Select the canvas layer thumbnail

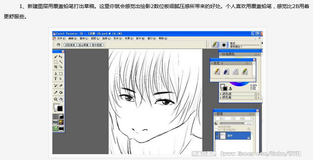tap(223, 136)
